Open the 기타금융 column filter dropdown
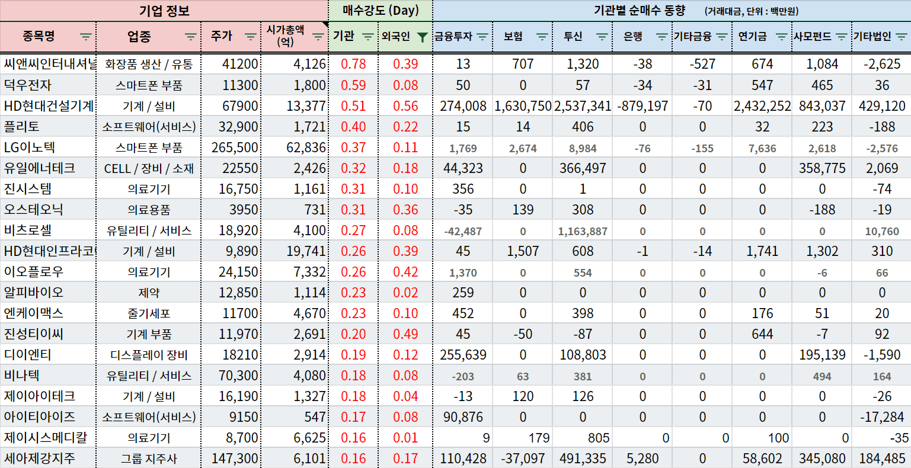Viewport: 911px width, 468px height. click(x=721, y=37)
